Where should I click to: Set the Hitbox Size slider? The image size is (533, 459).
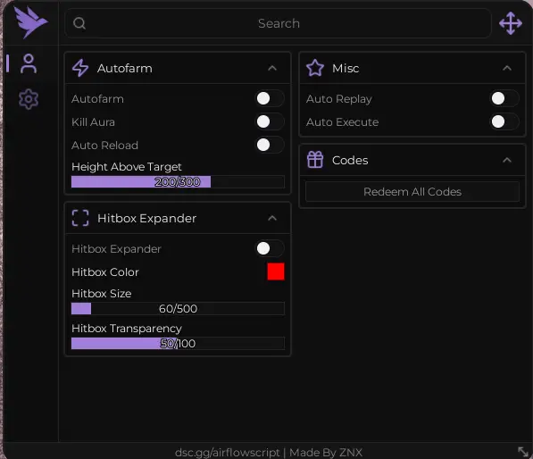[x=178, y=309]
